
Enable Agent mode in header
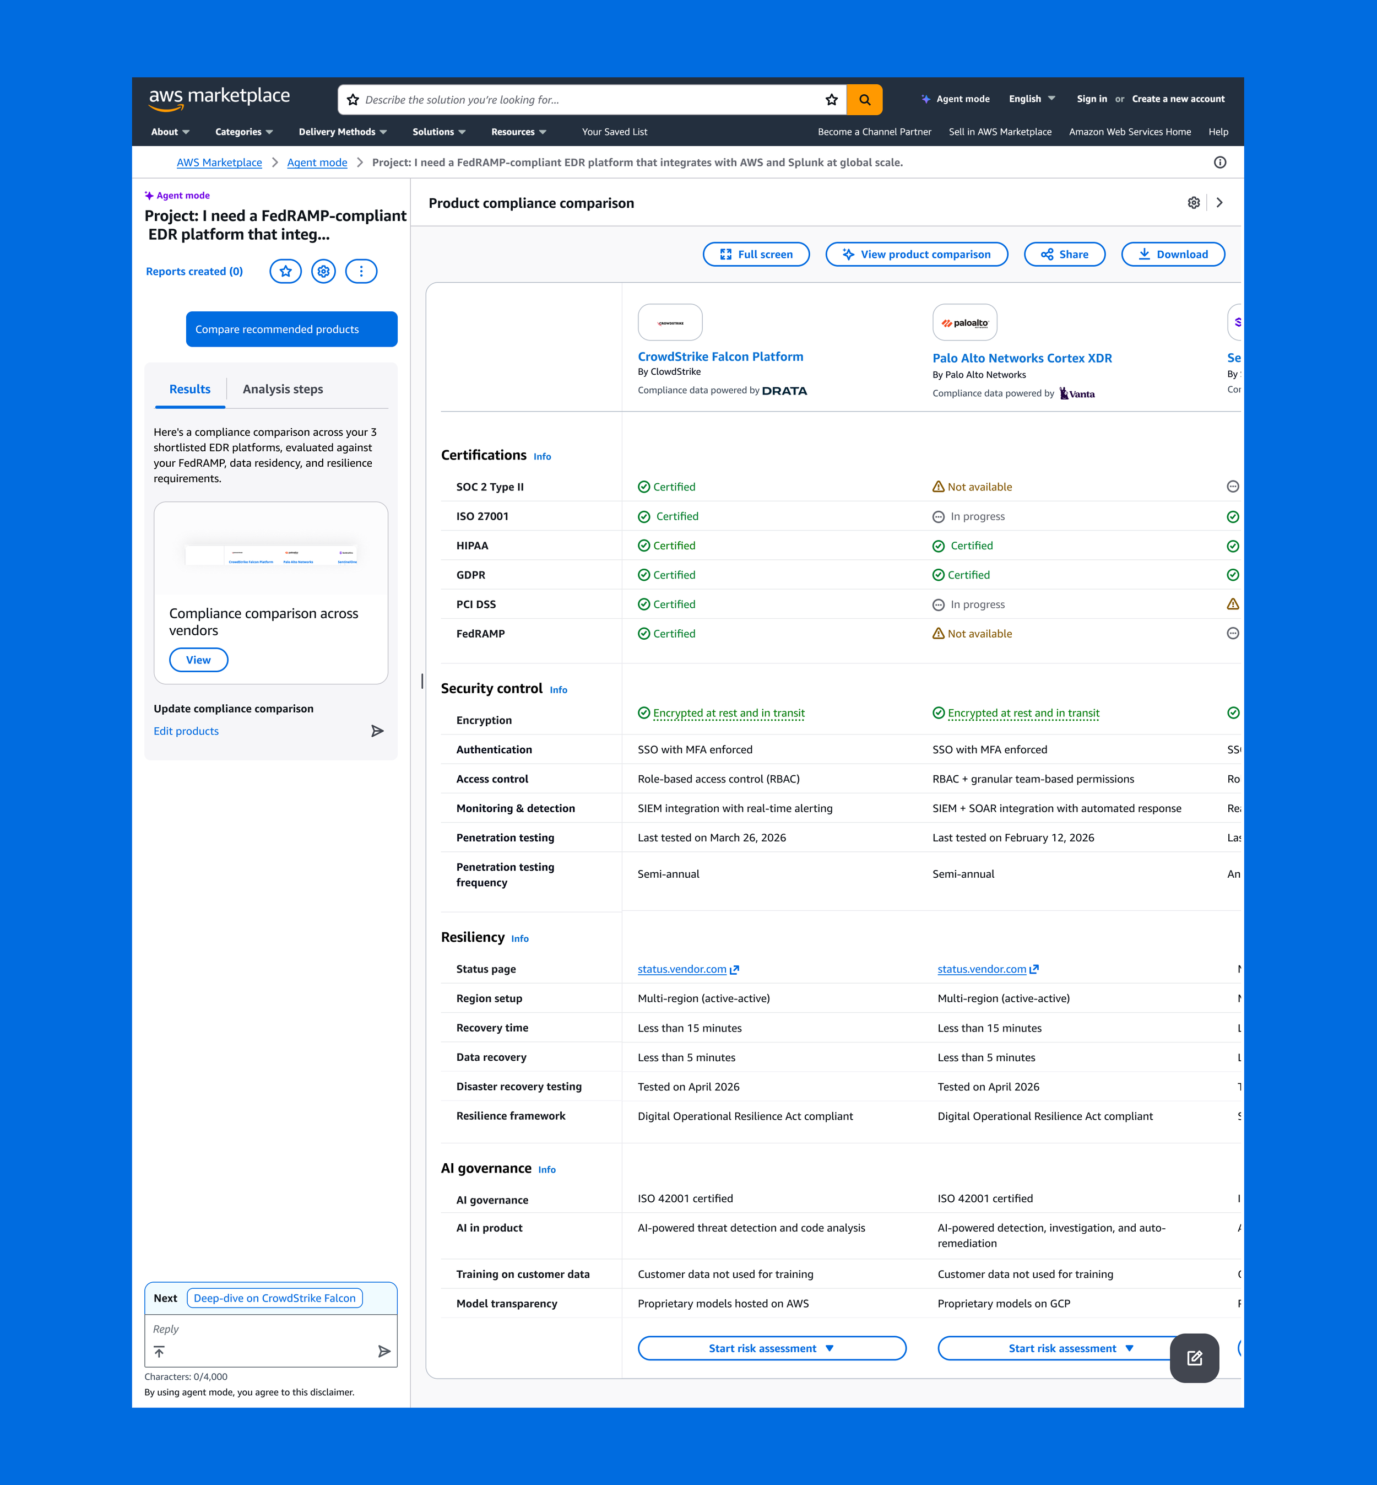pos(955,99)
